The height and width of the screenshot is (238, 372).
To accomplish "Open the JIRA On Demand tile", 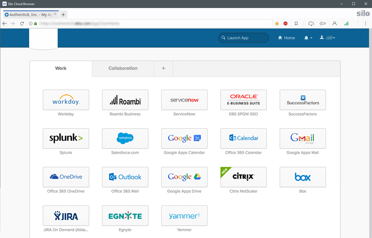I will tap(66, 216).
